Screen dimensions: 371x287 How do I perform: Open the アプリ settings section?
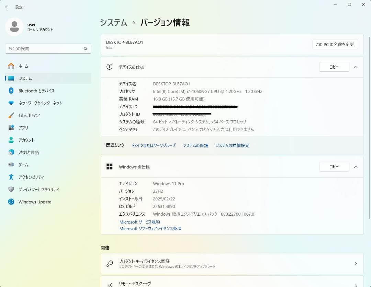tap(26, 128)
